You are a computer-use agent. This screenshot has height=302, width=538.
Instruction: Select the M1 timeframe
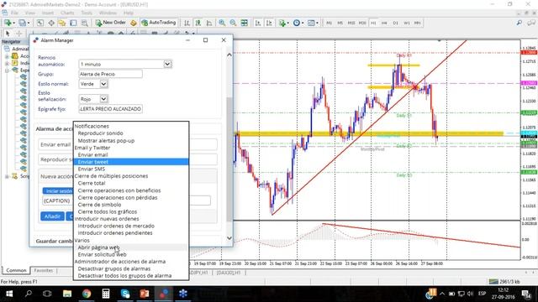click(x=329, y=23)
